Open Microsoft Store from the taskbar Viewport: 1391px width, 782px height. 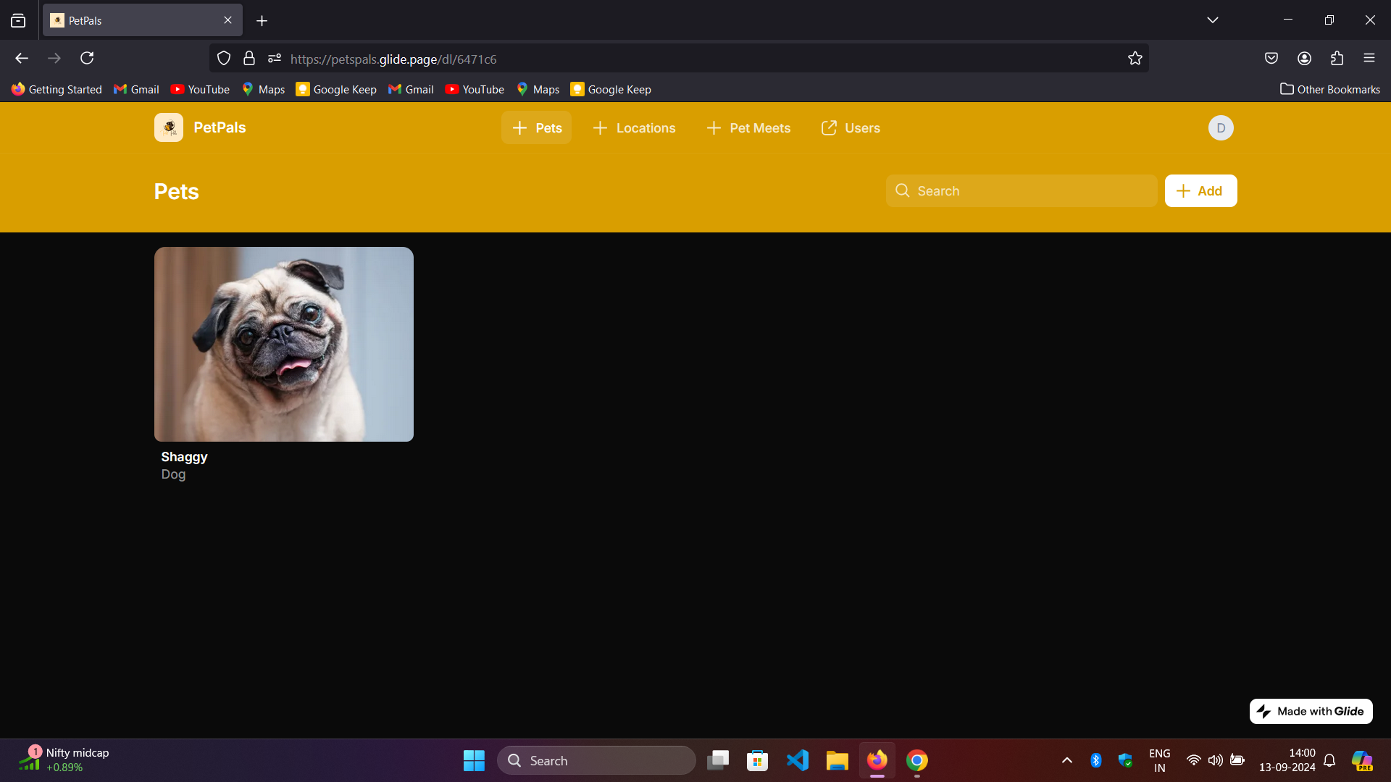pos(757,760)
